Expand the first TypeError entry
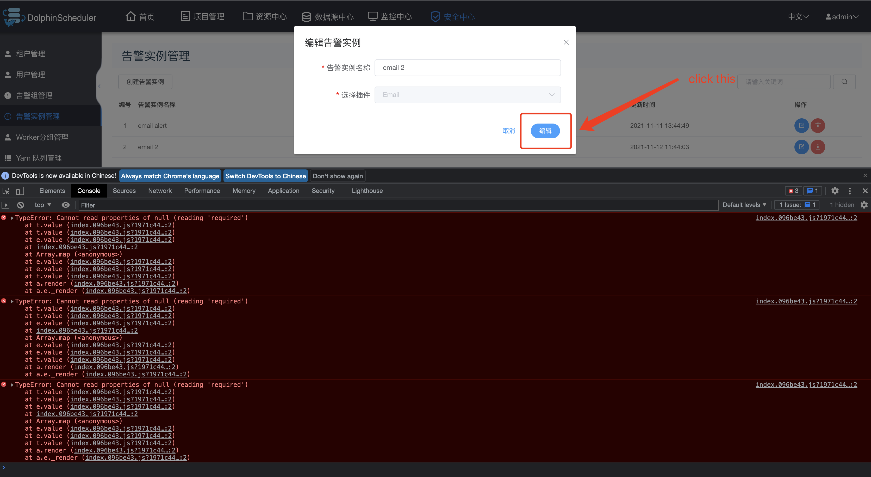 click(12, 218)
